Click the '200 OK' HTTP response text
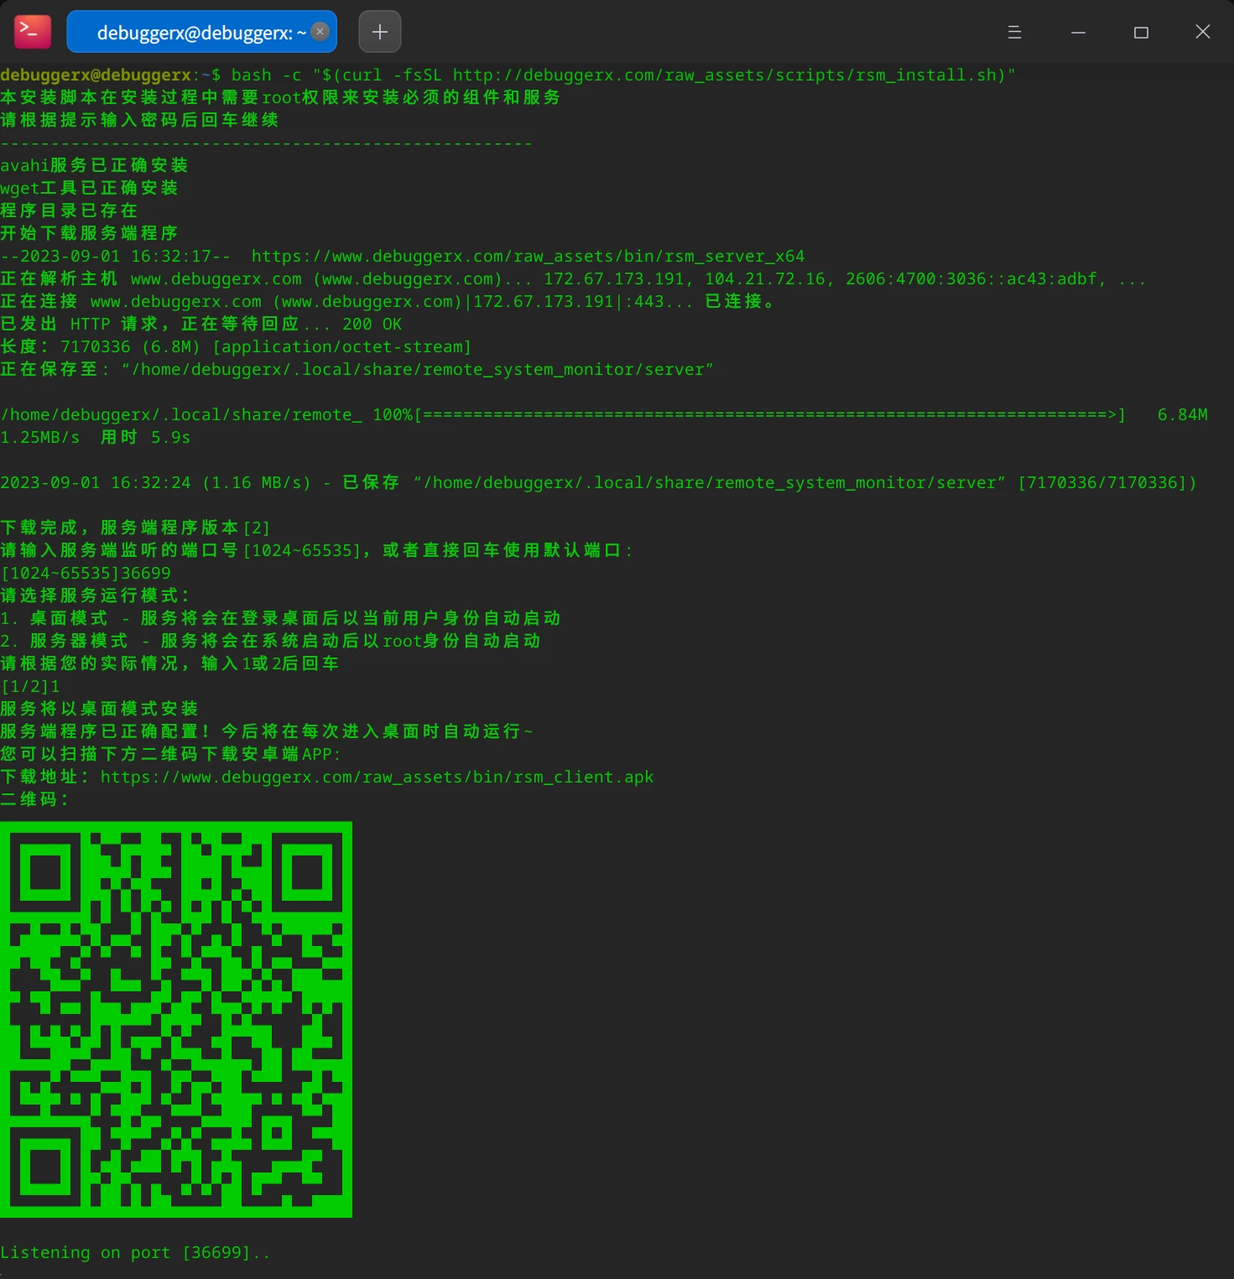 pyautogui.click(x=372, y=325)
